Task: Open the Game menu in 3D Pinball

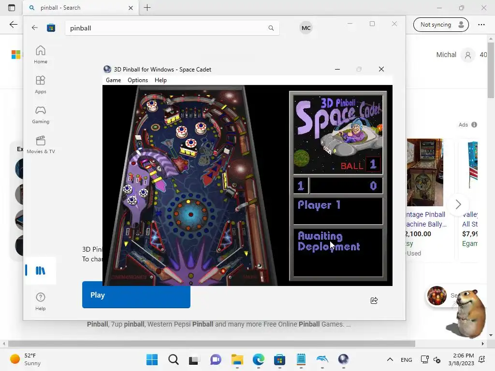Action: pos(113,80)
